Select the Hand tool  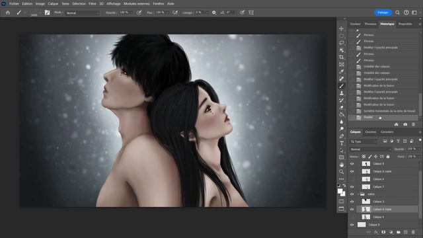(x=342, y=165)
